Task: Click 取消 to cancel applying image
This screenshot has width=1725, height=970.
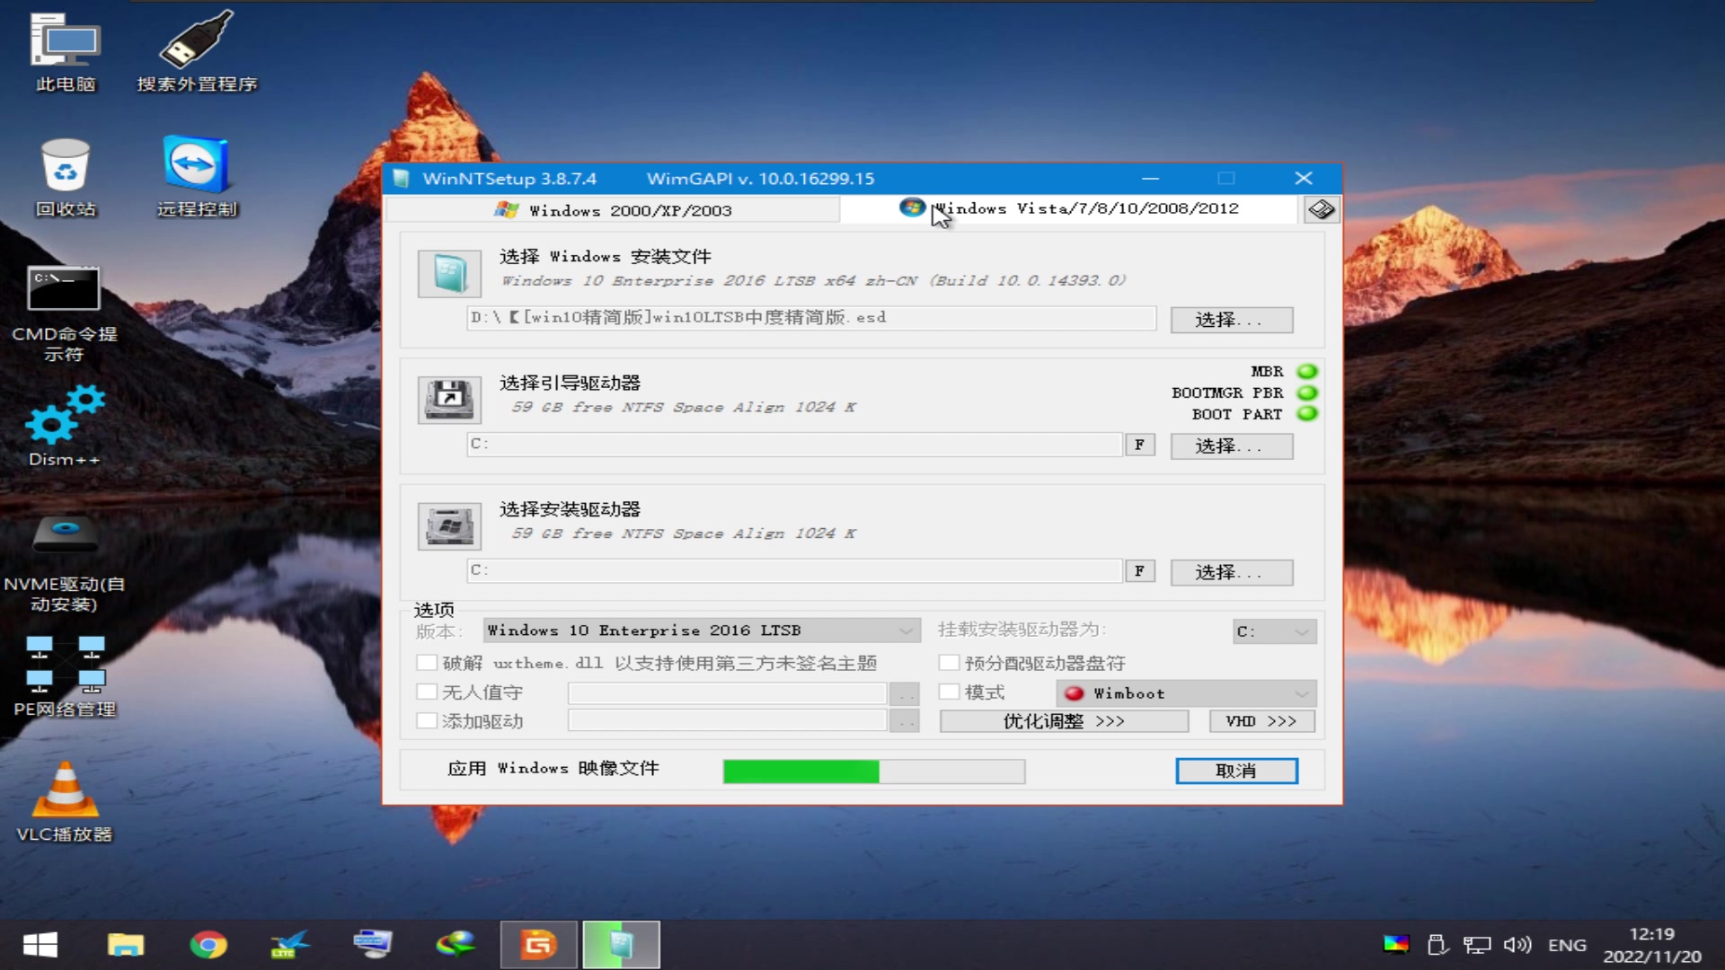Action: point(1236,771)
